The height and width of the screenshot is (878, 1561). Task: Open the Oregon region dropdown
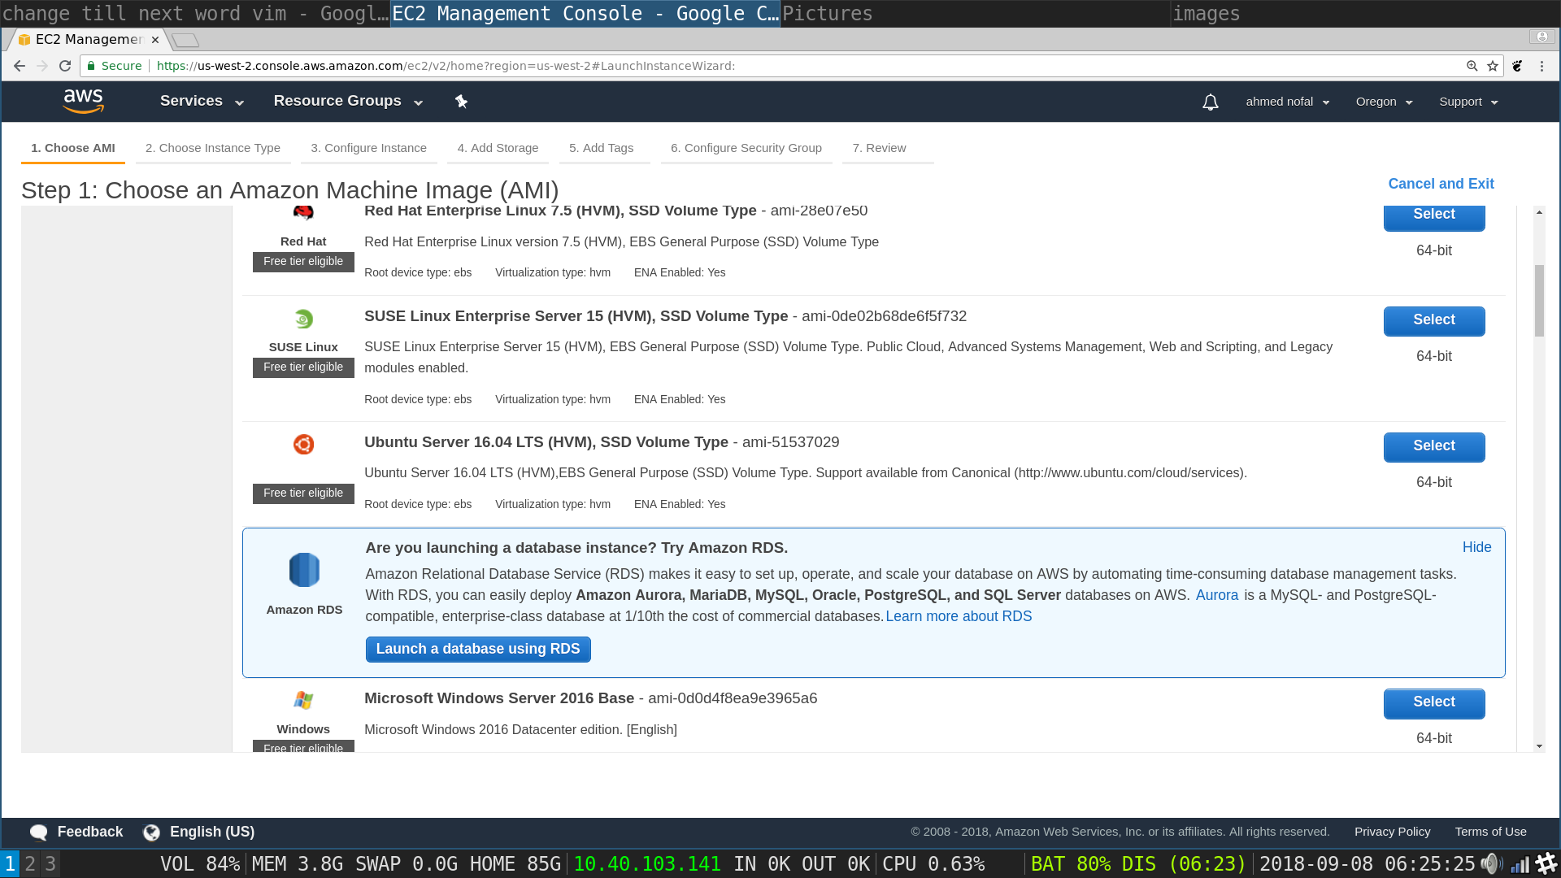tap(1384, 102)
